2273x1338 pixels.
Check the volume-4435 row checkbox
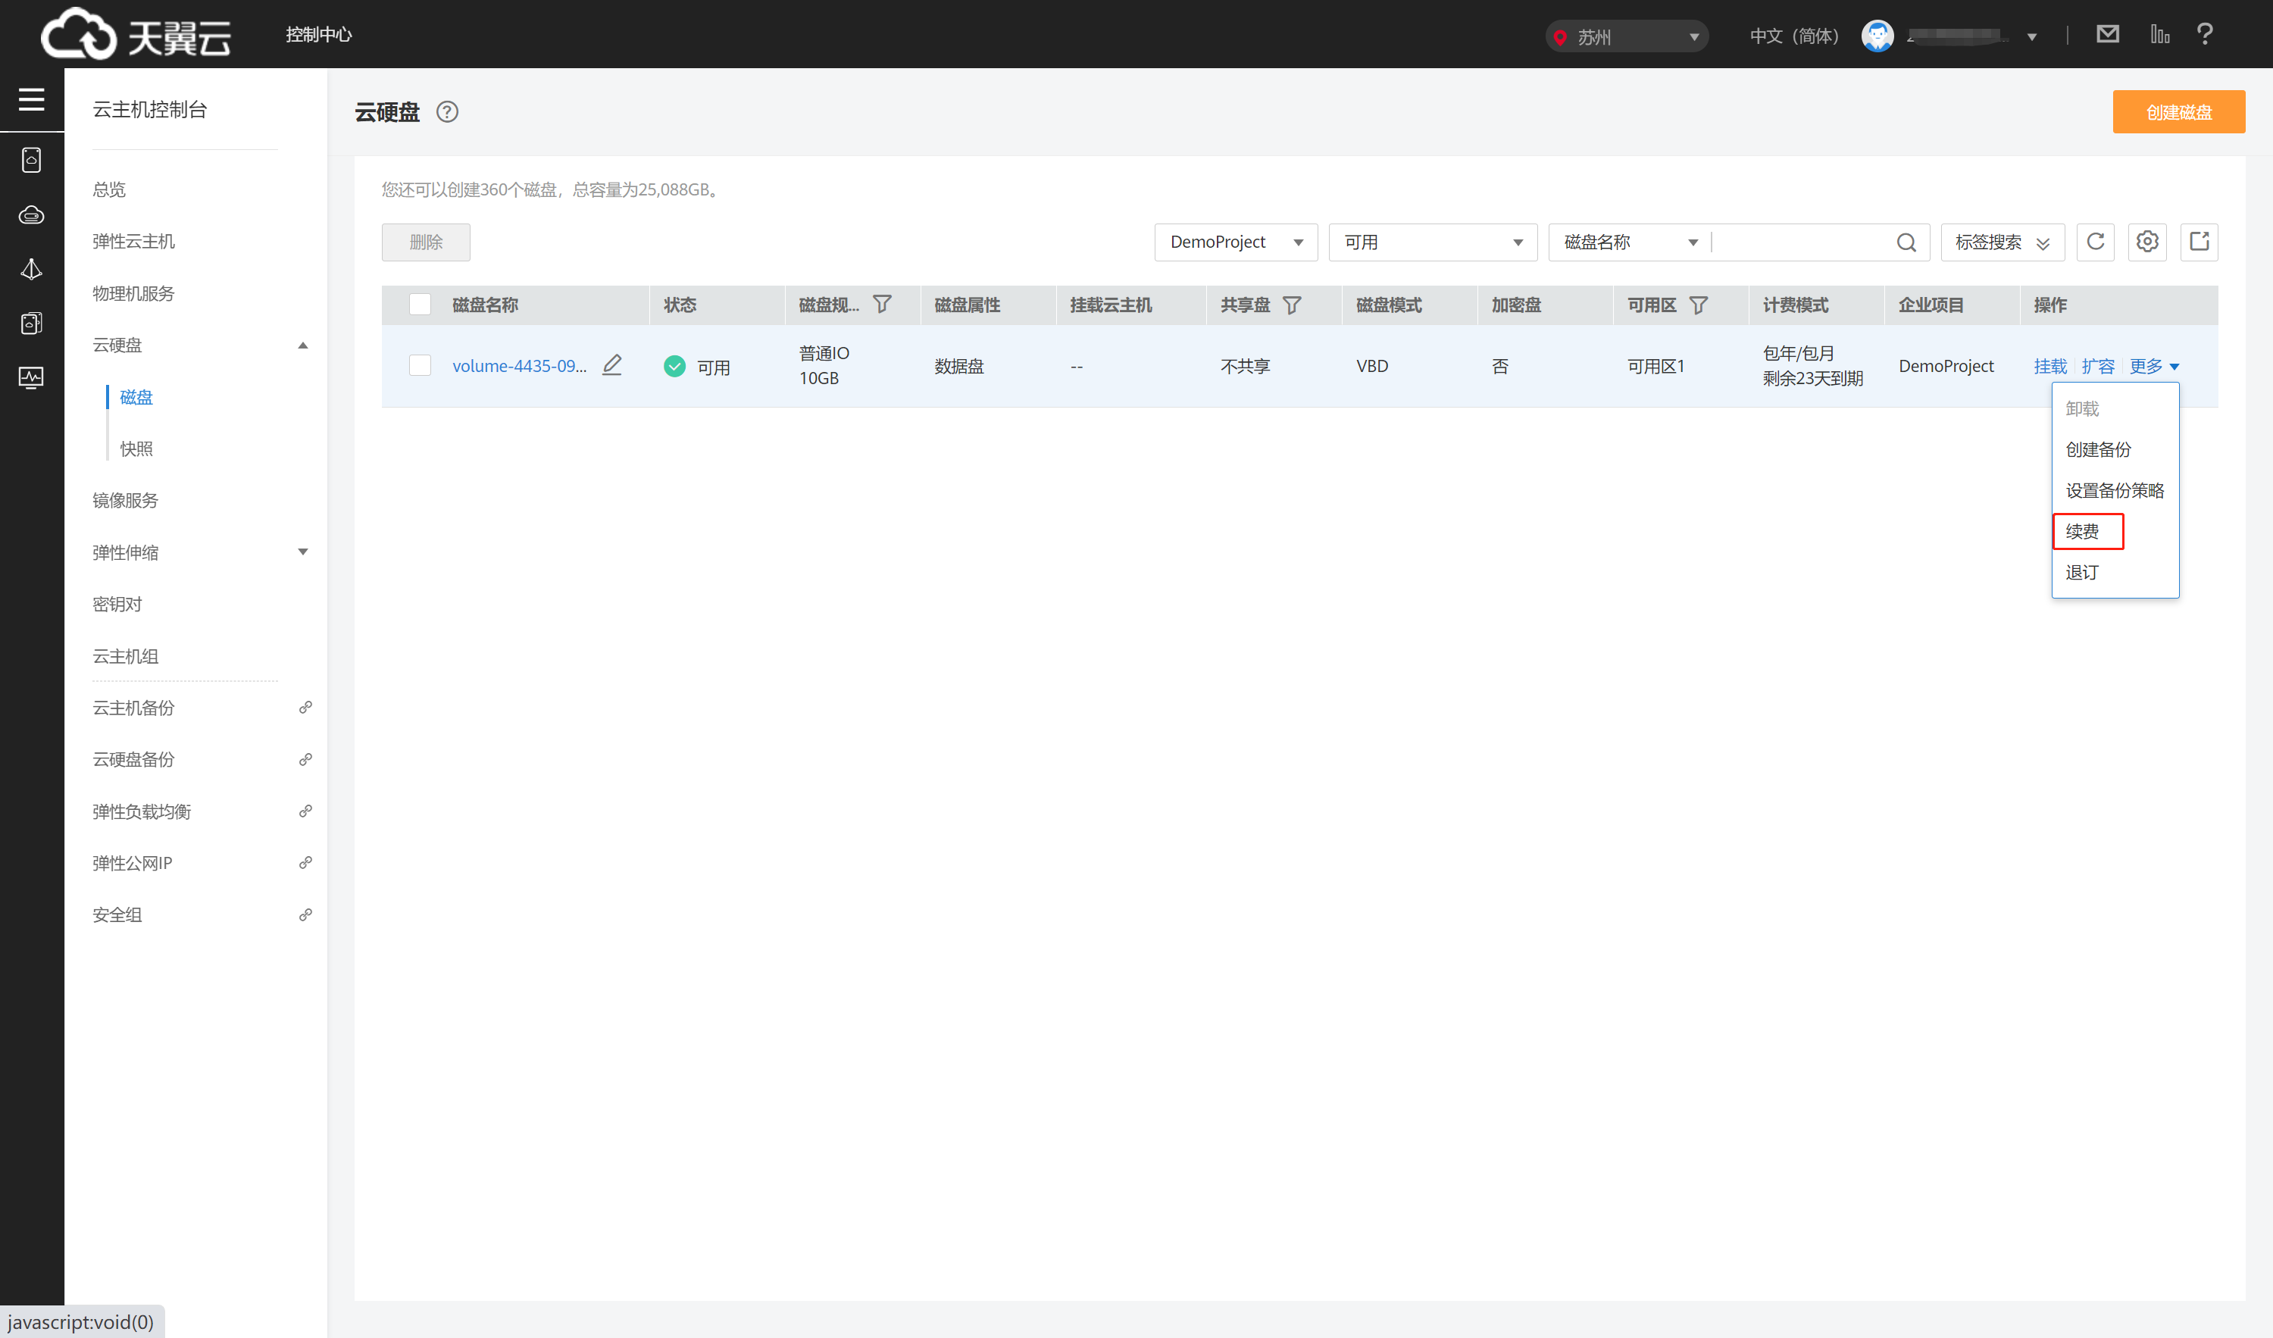tap(421, 365)
